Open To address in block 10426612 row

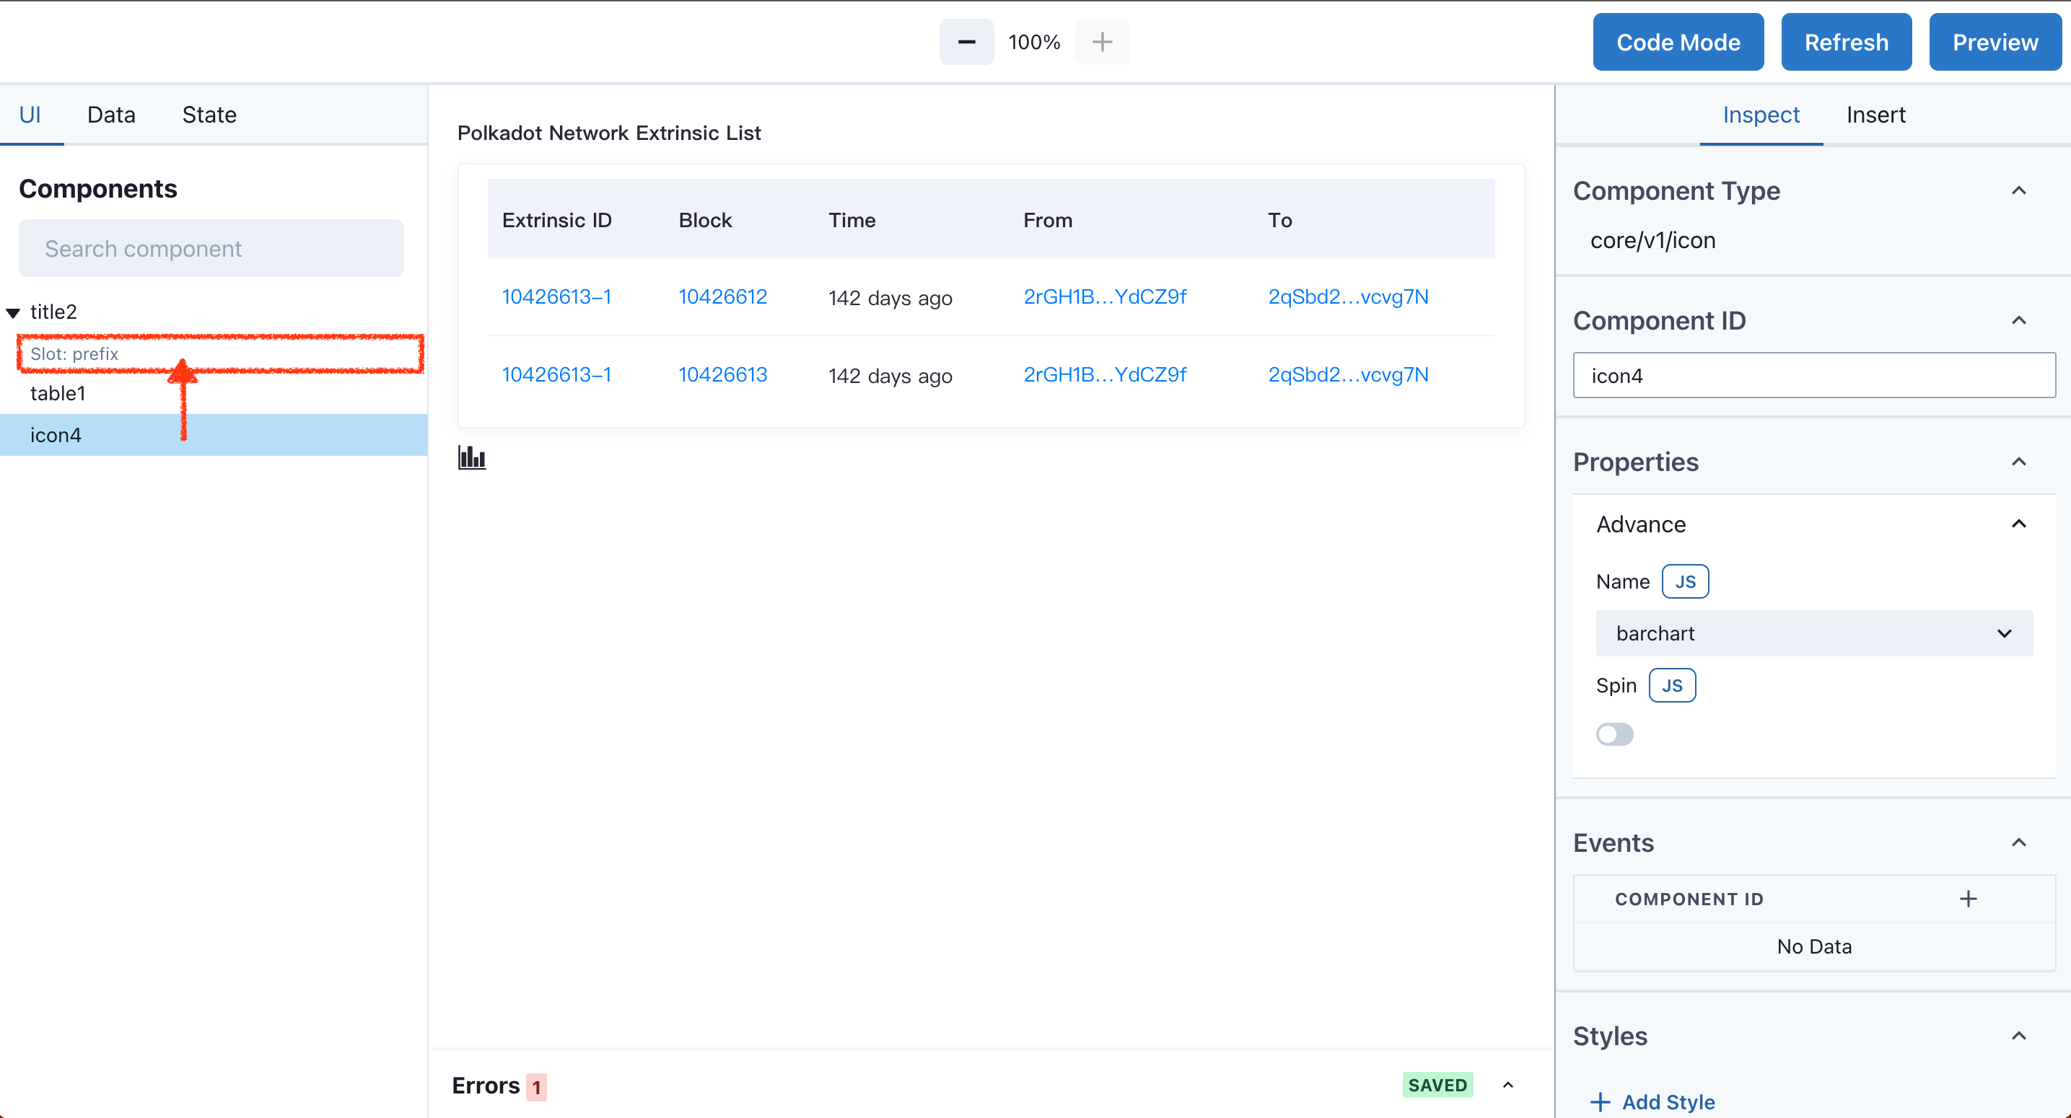1348,296
